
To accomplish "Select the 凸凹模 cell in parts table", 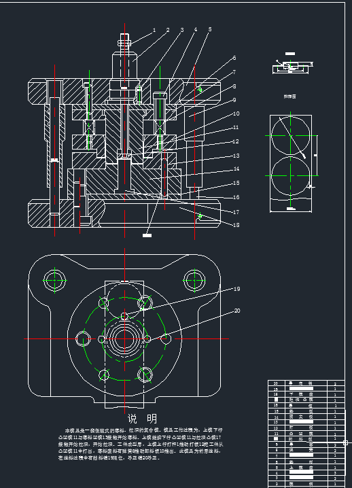I will pos(300,433).
